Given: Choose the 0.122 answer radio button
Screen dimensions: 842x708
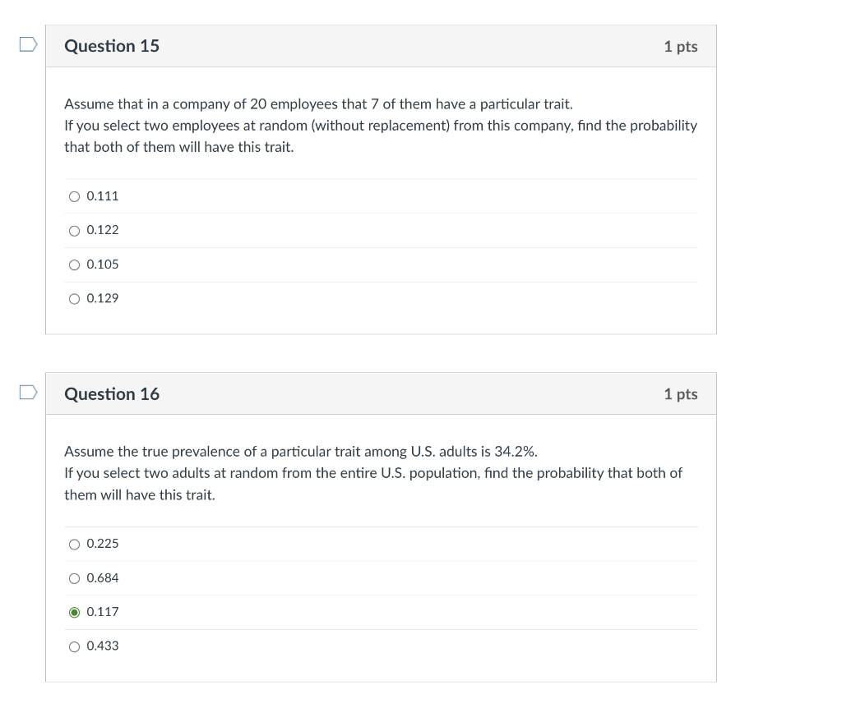Looking at the screenshot, I should coord(75,230).
